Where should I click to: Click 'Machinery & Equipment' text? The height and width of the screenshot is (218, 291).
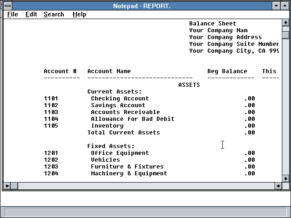coord(129,173)
